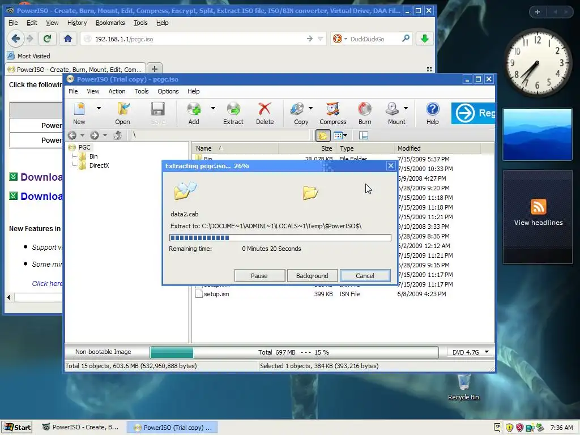The width and height of the screenshot is (580, 435).
Task: Select the setup.isn file row
Action: tap(342, 294)
